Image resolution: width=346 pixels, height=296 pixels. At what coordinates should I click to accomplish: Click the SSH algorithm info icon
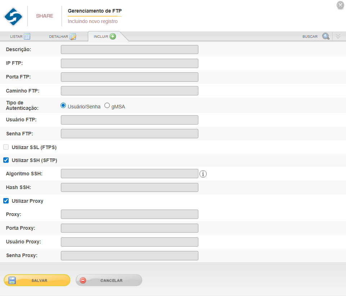pyautogui.click(x=203, y=174)
